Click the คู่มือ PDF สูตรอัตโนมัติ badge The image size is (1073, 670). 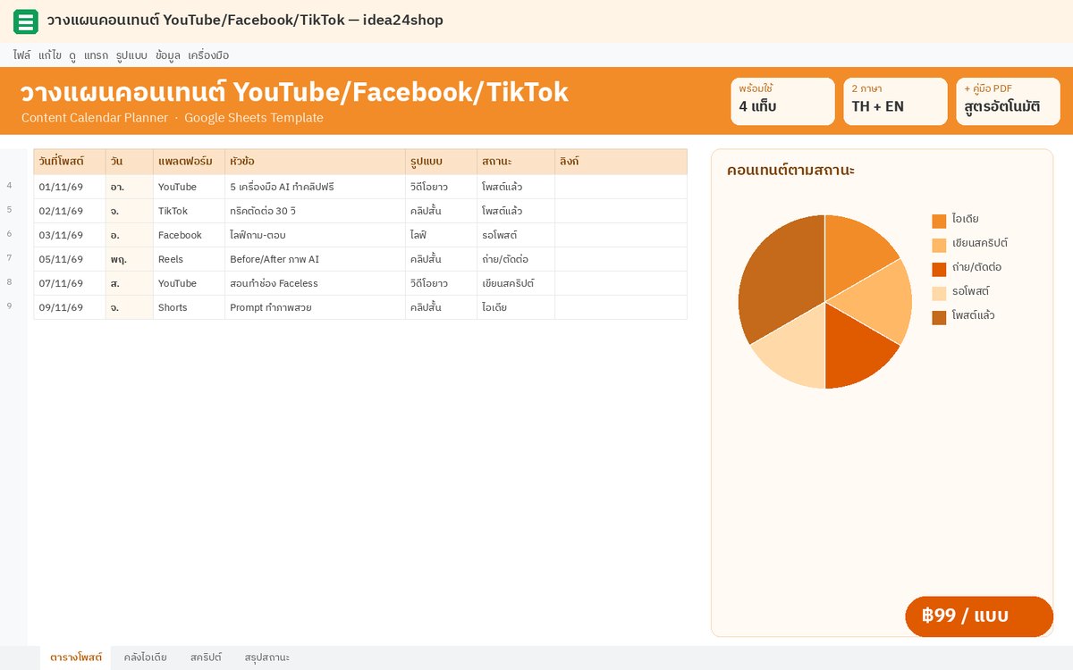pyautogui.click(x=1008, y=101)
